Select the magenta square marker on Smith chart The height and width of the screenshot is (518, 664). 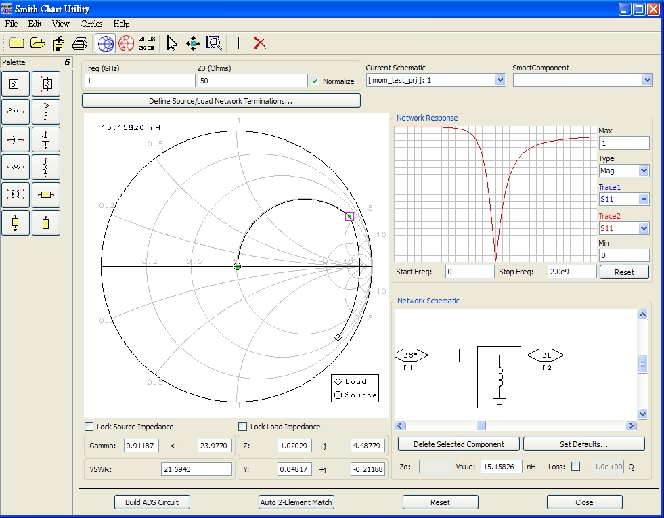(349, 217)
